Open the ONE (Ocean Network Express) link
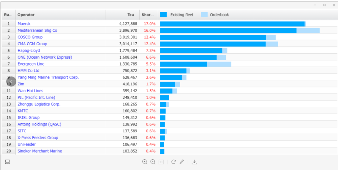 coord(45,57)
